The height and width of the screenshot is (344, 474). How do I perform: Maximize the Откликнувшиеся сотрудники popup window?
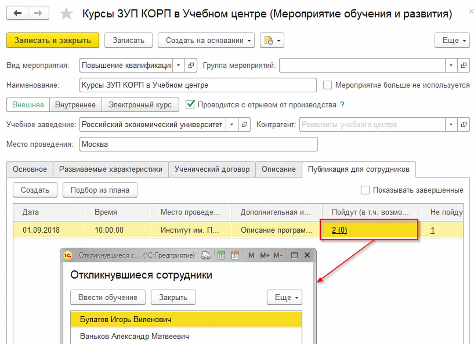[x=294, y=256]
